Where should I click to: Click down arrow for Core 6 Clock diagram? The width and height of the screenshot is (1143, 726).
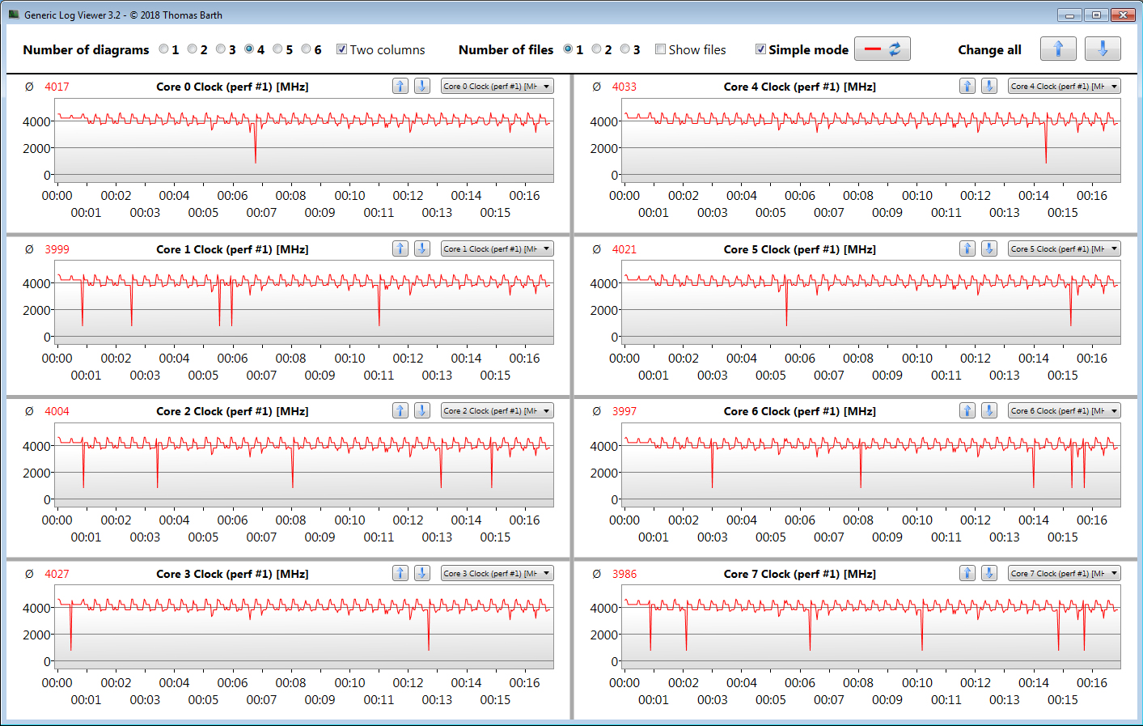click(x=989, y=410)
